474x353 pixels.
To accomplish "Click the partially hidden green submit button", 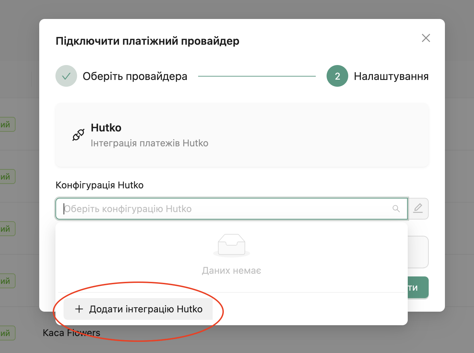I will [x=418, y=288].
